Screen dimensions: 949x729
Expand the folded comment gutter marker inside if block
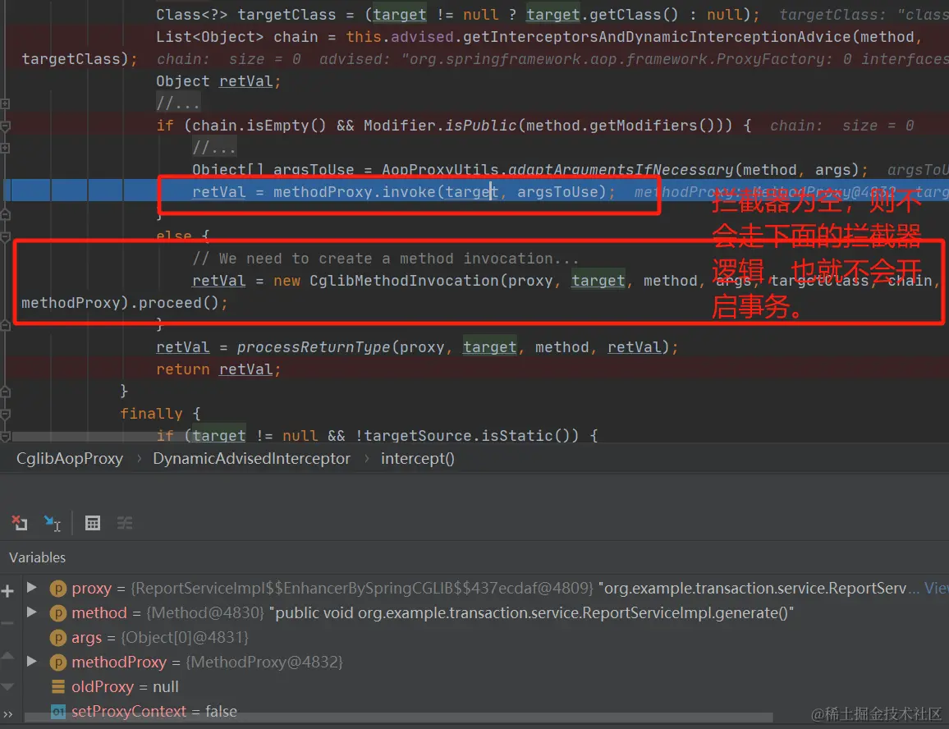click(6, 148)
